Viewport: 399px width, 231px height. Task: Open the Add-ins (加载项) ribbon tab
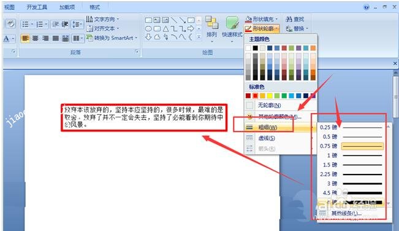pos(67,7)
